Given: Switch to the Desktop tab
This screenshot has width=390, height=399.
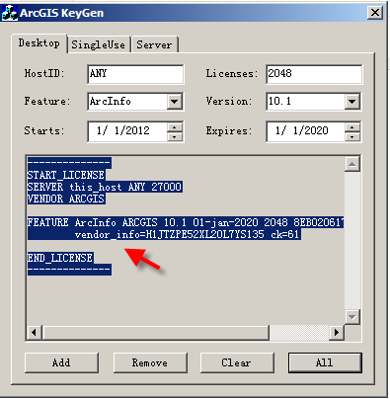Looking at the screenshot, I should pyautogui.click(x=39, y=43).
